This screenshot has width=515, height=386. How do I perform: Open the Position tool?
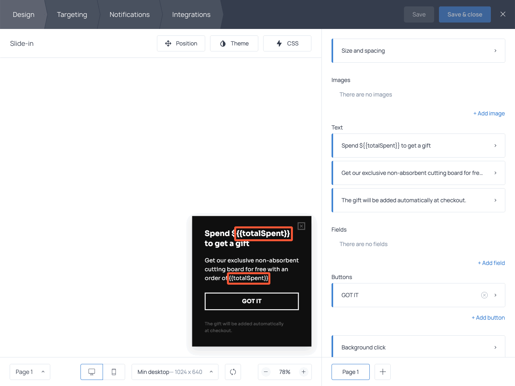tap(181, 43)
